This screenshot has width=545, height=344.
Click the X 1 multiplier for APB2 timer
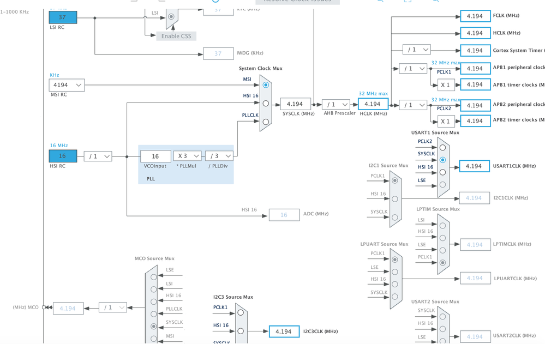446,121
